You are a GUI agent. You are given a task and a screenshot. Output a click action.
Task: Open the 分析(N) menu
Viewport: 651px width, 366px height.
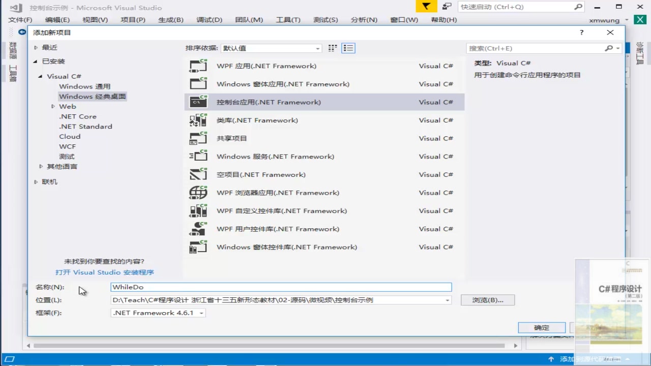tap(364, 20)
